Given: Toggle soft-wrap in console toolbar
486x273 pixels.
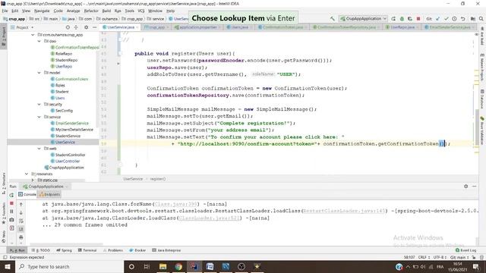Looking at the screenshot, I should pyautogui.click(x=21, y=221).
